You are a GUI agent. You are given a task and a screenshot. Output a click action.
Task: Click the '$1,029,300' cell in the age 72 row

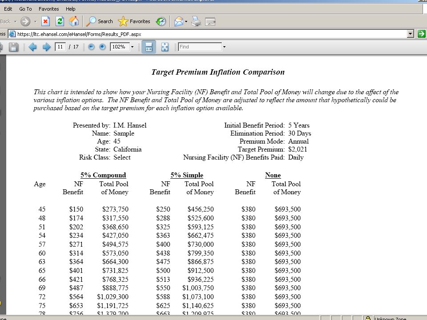[x=113, y=297]
